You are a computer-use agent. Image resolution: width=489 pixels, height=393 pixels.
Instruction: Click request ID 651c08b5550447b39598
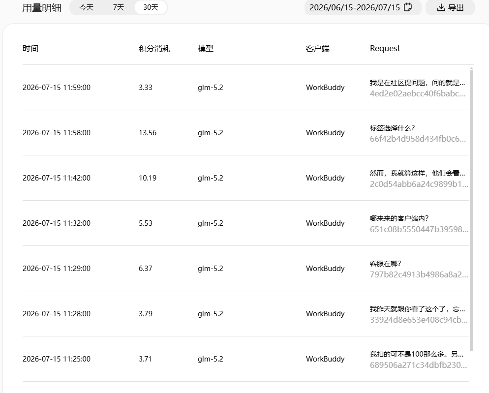click(x=419, y=229)
